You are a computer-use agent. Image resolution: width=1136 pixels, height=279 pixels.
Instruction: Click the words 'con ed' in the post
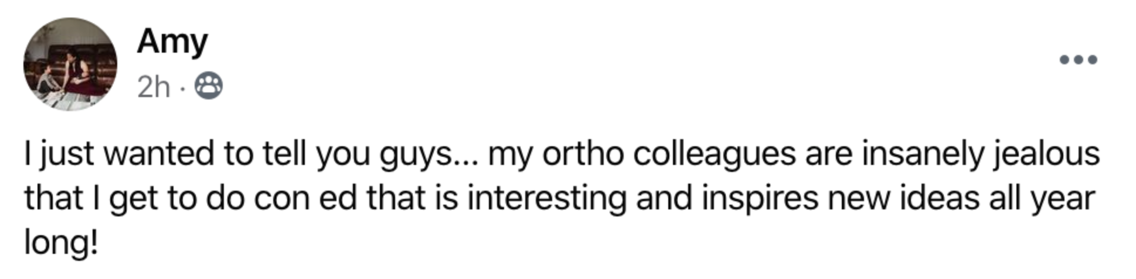point(305,198)
